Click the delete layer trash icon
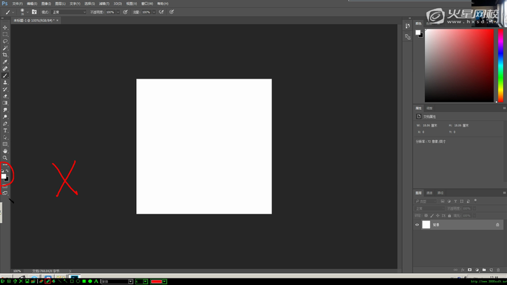507x285 pixels. point(498,270)
